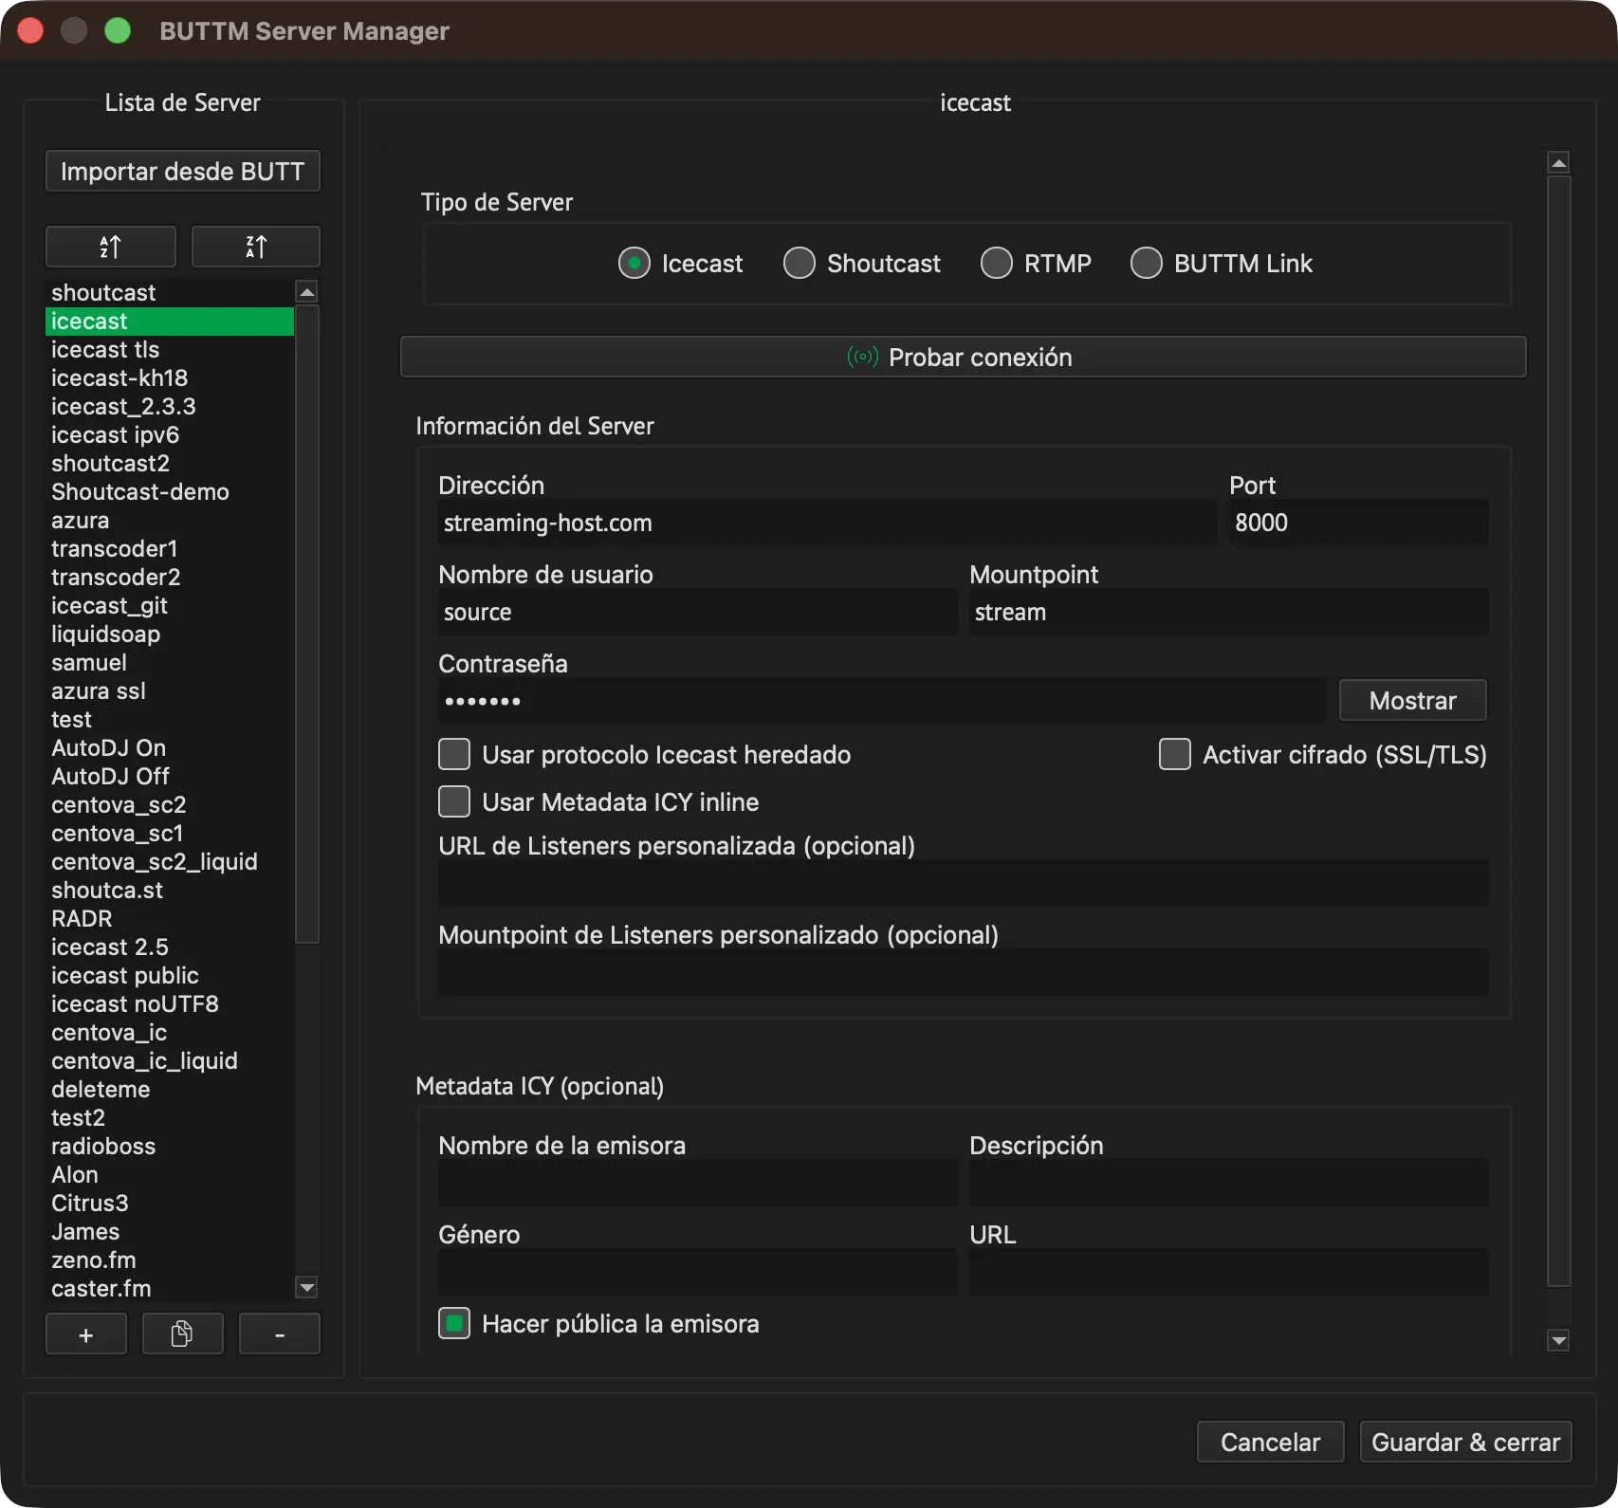The width and height of the screenshot is (1618, 1508).
Task: Select 'AutoDJ On' in server list
Action: (x=170, y=747)
